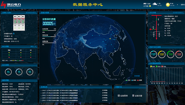Image resolution: width=185 pixels, height=105 pixels.
Task: Click the 切换地图 switch map button
Action: click(x=137, y=76)
